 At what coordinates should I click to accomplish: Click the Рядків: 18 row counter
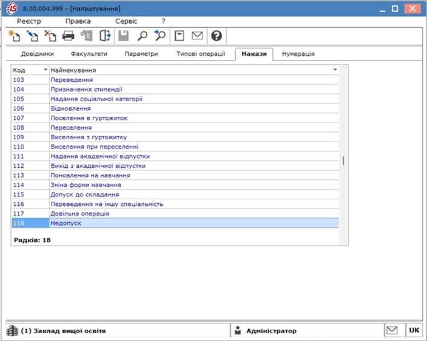point(32,240)
